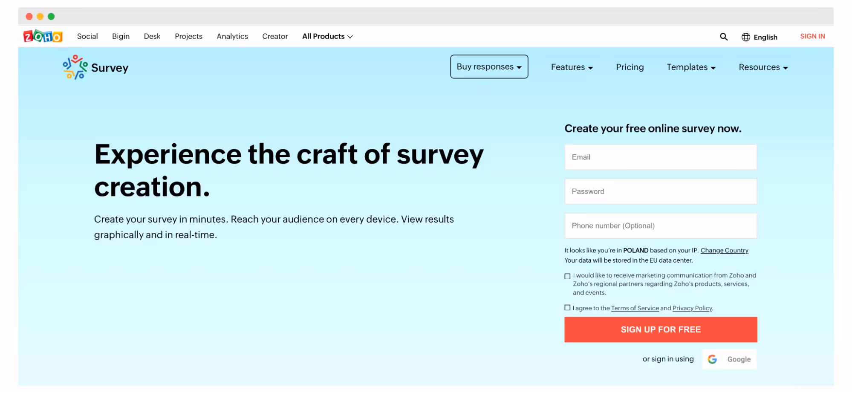Screen dimensions: 852x393
Task: Expand the Features menu
Action: [572, 67]
